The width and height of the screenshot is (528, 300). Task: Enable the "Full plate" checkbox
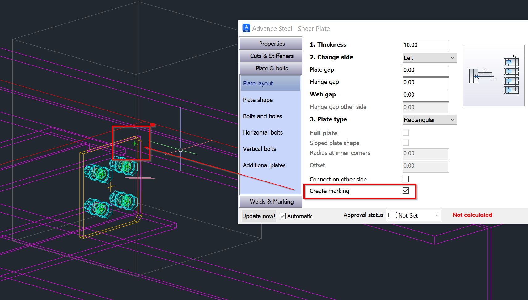coord(405,132)
